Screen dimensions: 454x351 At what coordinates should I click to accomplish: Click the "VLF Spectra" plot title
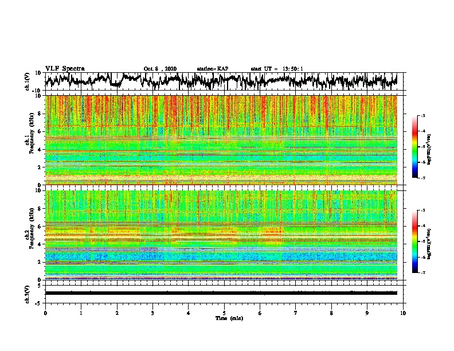click(65, 69)
